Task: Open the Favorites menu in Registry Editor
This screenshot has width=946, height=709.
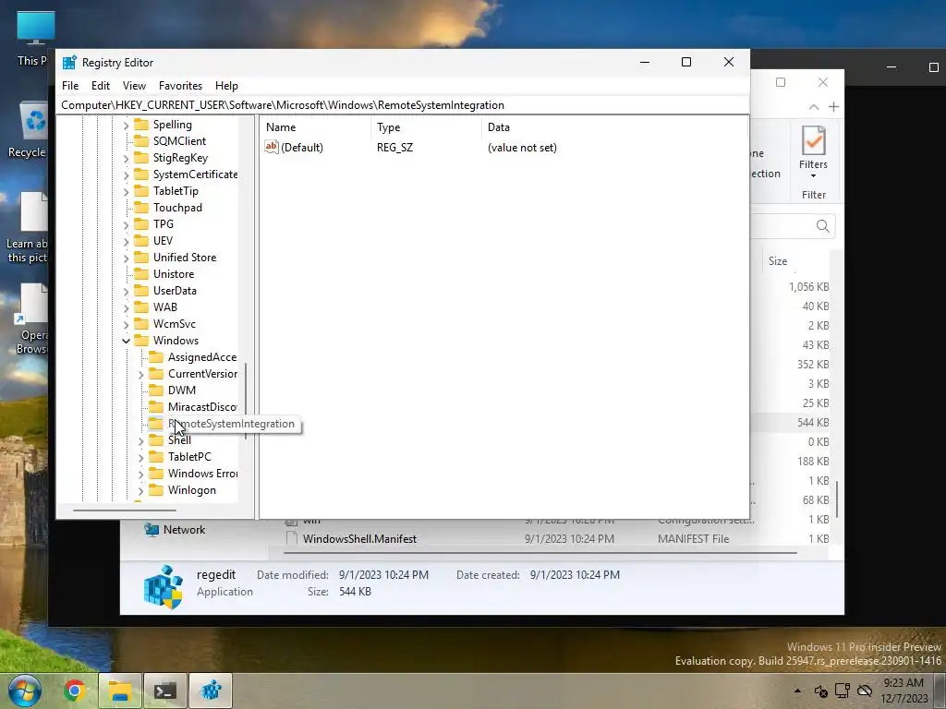Action: click(180, 86)
